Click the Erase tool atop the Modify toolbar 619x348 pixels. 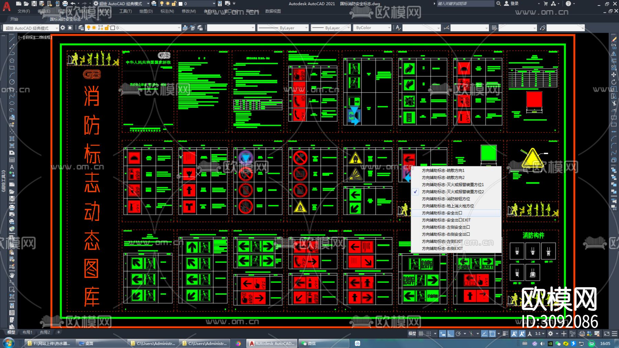point(614,39)
